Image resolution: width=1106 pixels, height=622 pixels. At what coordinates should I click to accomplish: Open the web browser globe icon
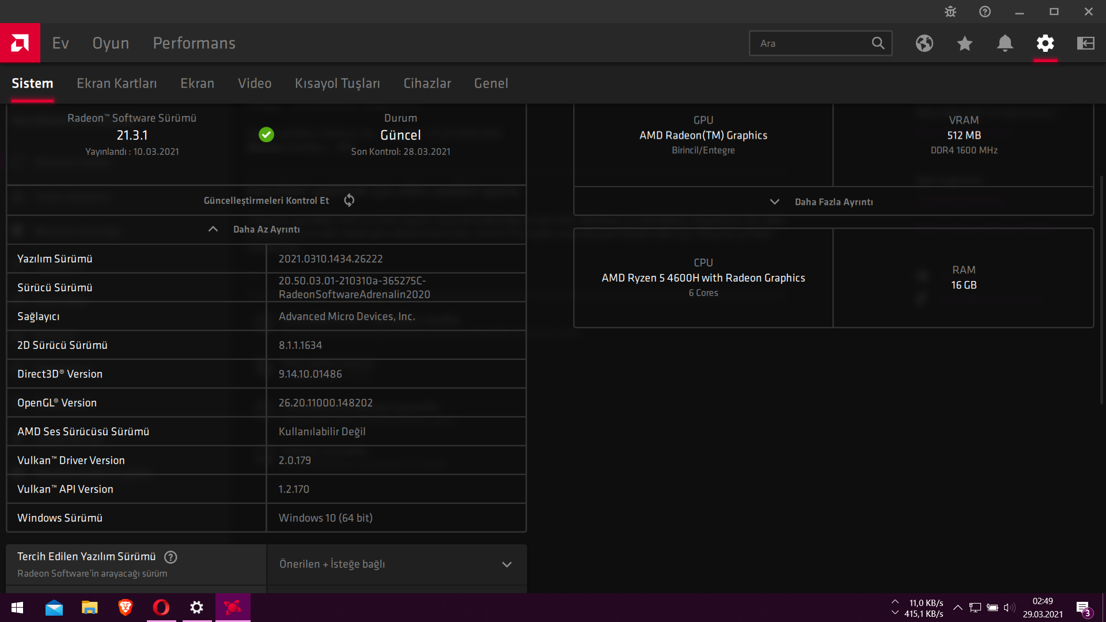925,43
